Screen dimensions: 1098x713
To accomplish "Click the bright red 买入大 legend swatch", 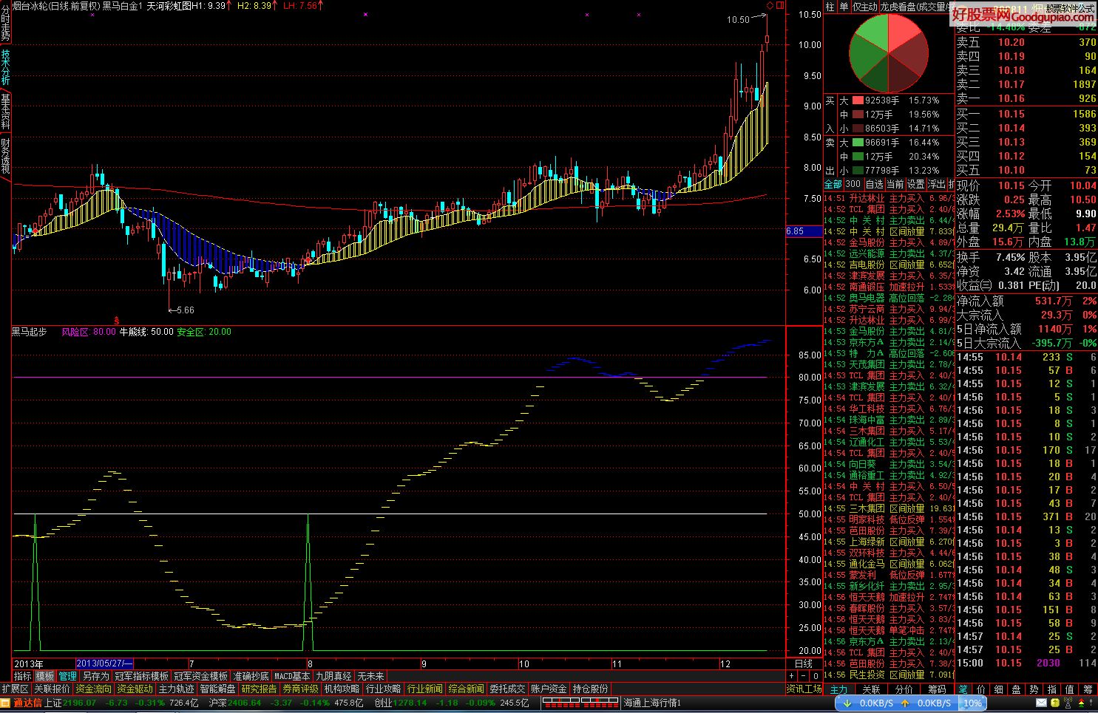I will point(858,100).
